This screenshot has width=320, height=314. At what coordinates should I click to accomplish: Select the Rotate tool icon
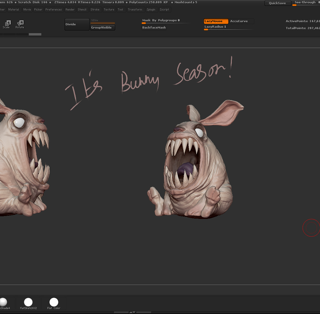tap(20, 24)
